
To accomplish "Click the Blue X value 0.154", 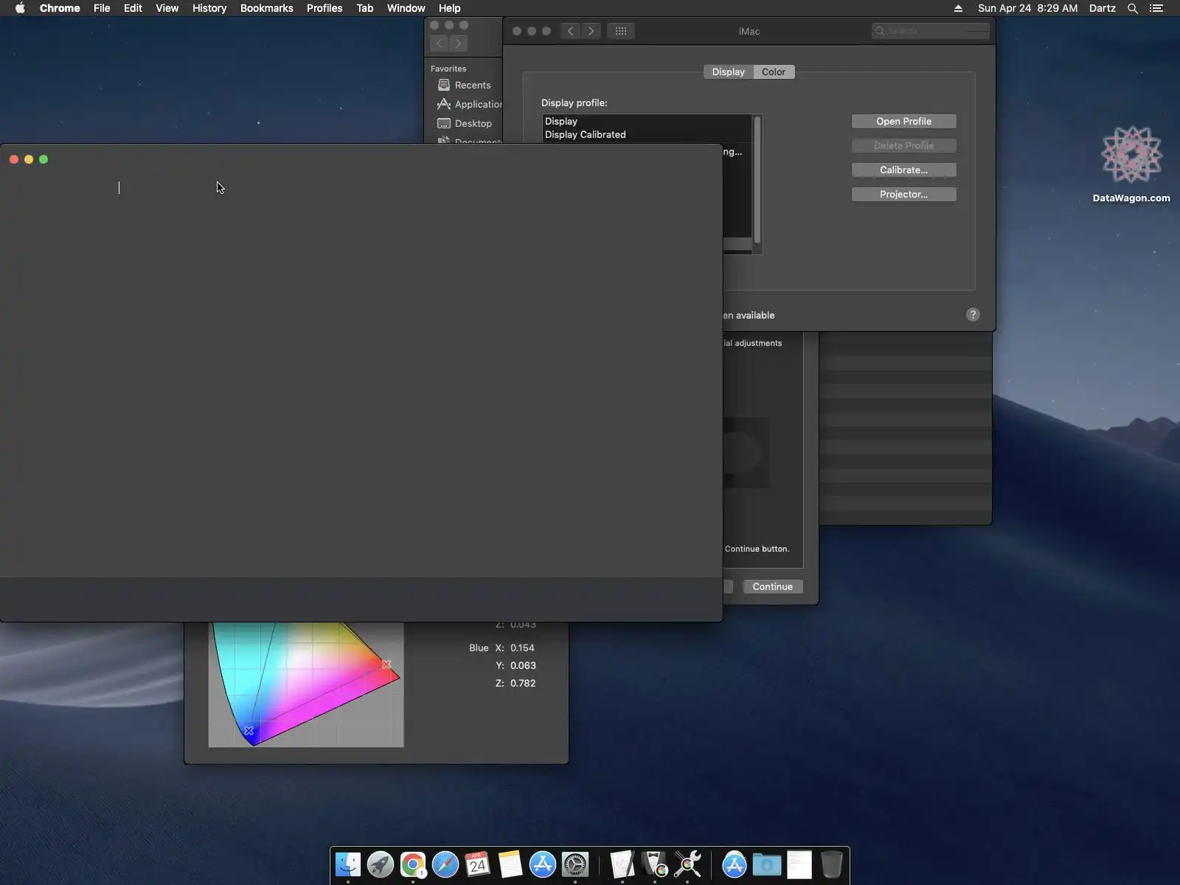I will click(522, 648).
